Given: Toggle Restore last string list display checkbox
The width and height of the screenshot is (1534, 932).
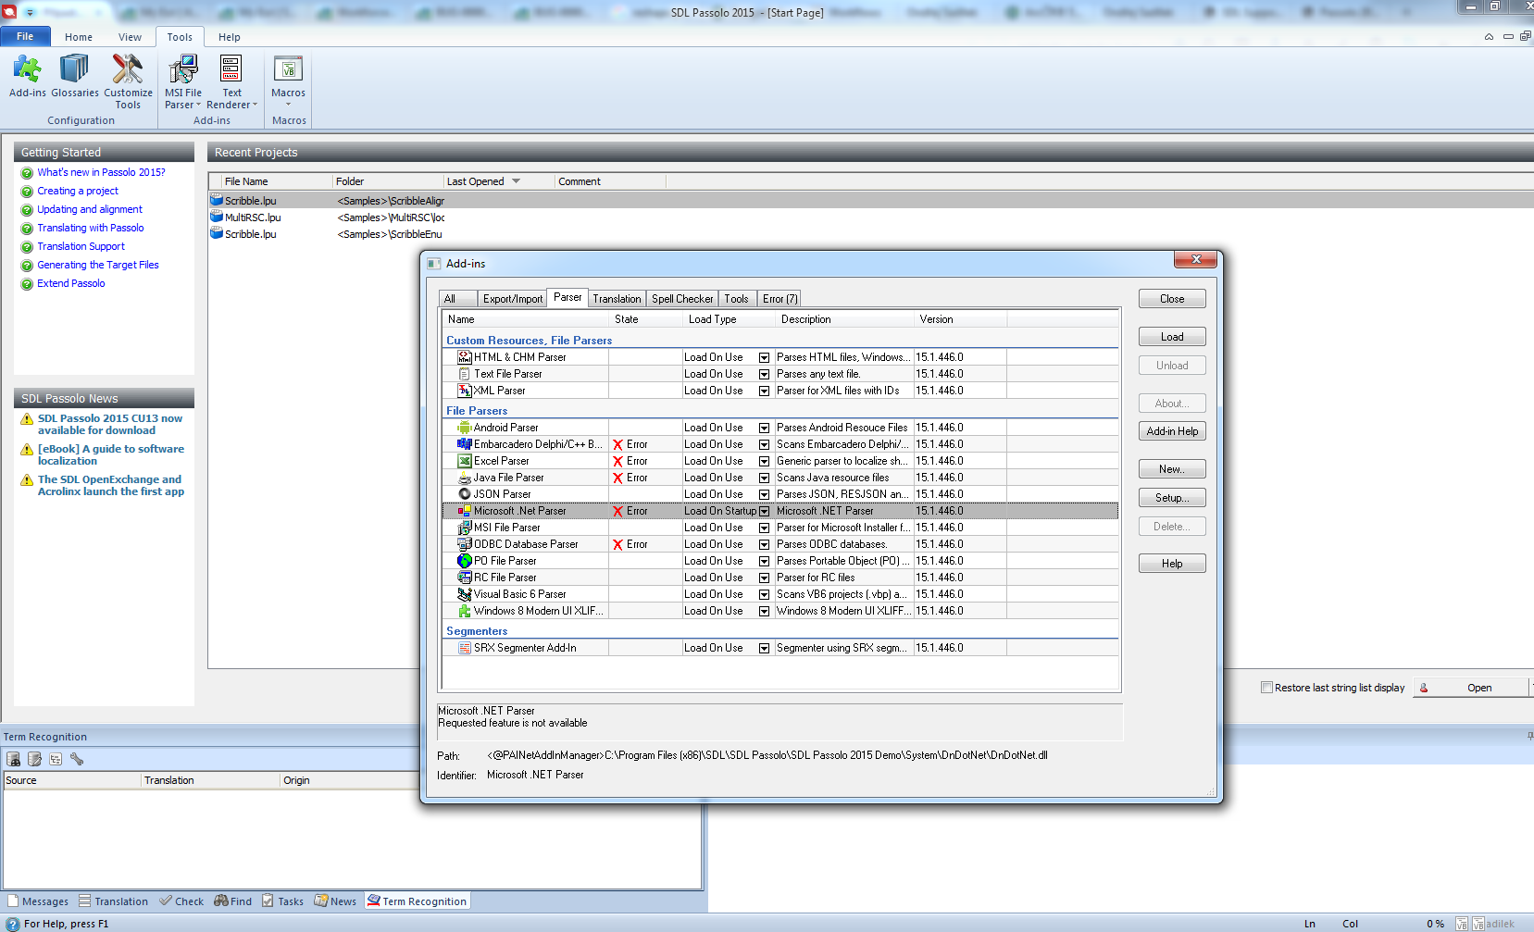Looking at the screenshot, I should pos(1266,688).
